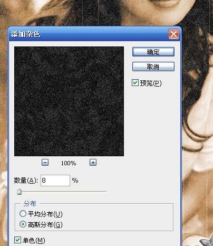Click the middle of the amount slider track
Viewport: 213px width, 246px height.
click(x=62, y=192)
